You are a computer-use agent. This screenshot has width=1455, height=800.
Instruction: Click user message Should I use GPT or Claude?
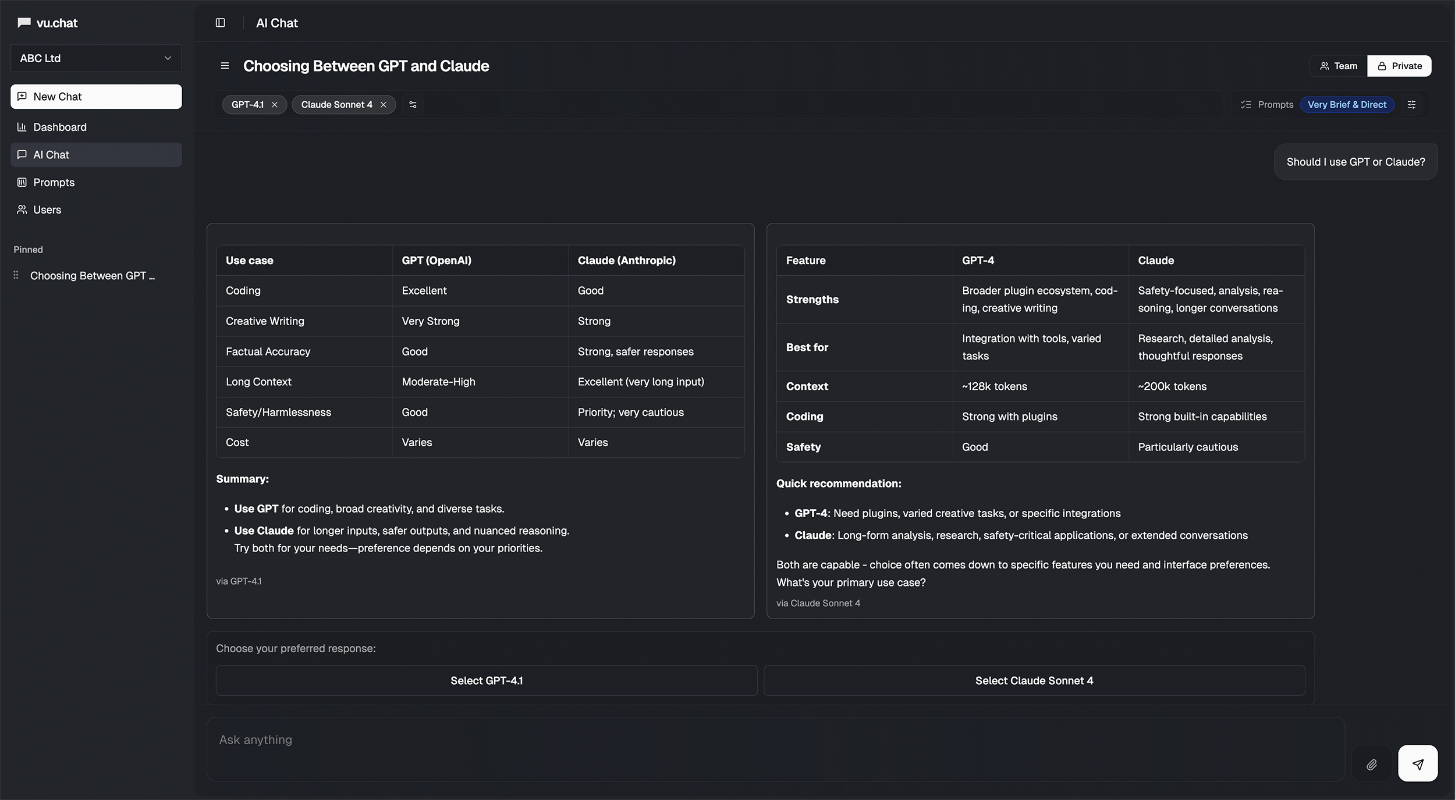1355,162
